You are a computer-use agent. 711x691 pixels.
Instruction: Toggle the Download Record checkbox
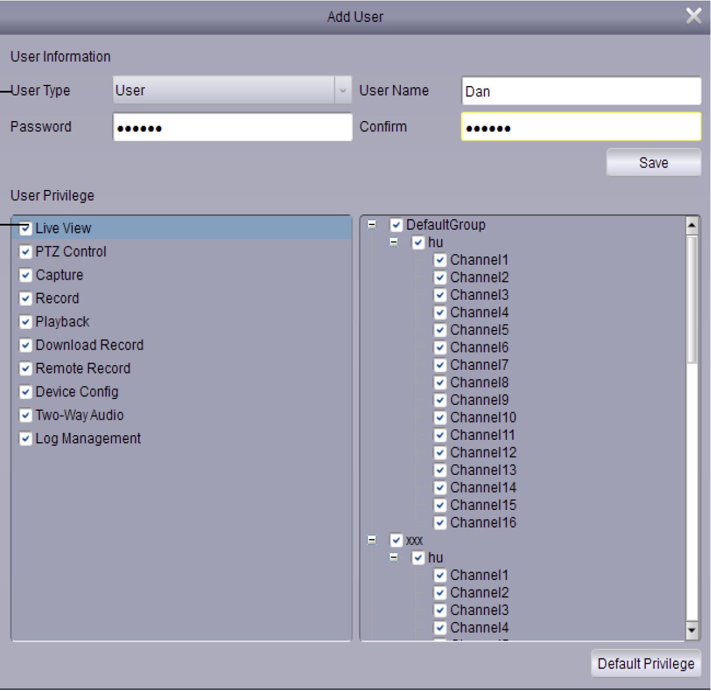click(x=25, y=345)
